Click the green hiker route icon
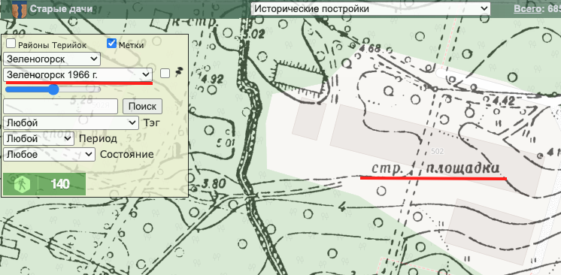 tap(22, 185)
